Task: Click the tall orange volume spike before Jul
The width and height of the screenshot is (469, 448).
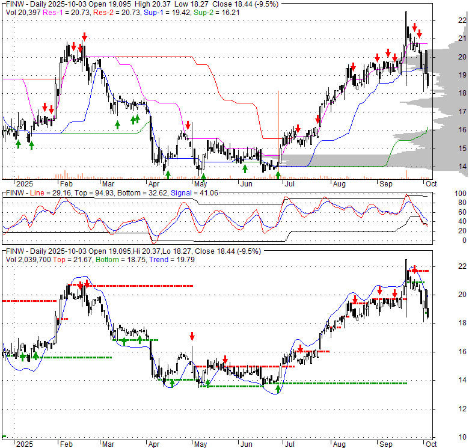Action: [278, 135]
